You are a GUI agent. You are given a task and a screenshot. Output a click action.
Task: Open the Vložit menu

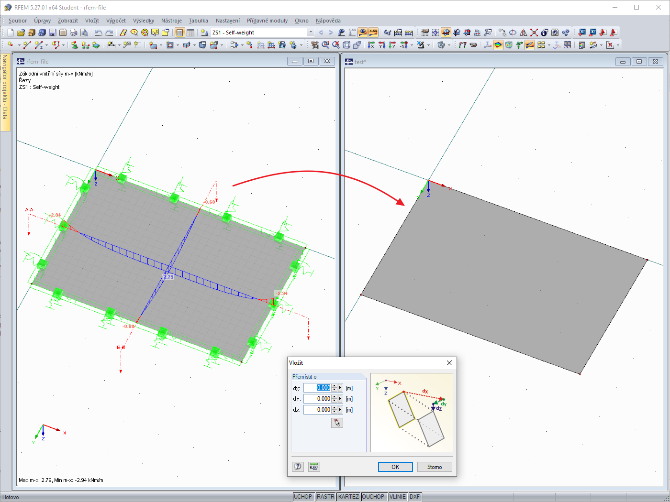[92, 21]
